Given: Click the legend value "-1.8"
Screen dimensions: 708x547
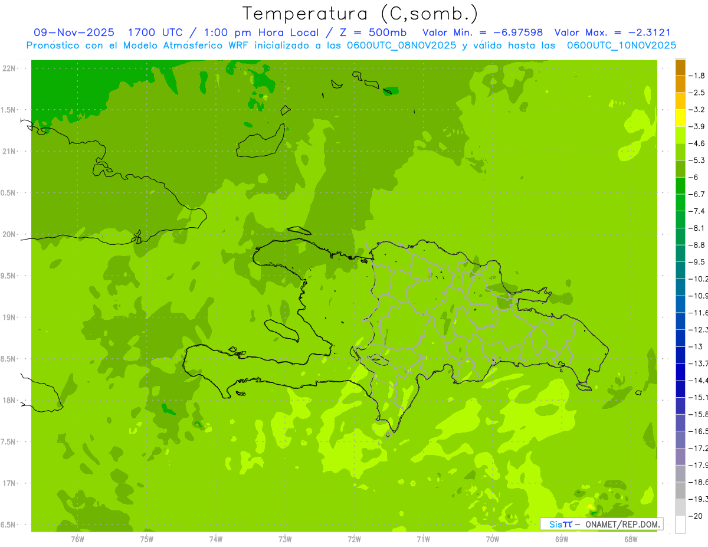Looking at the screenshot, I should coord(697,76).
